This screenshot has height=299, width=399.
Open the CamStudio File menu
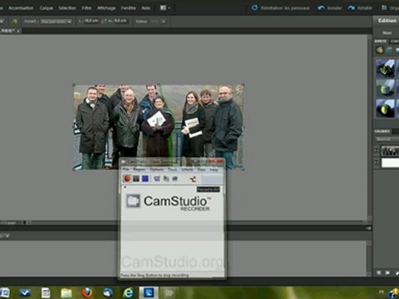point(126,169)
